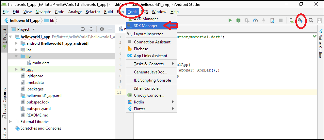Open AVD Manager from toolbar icon
This screenshot has width=324, height=140.
tap(292, 20)
